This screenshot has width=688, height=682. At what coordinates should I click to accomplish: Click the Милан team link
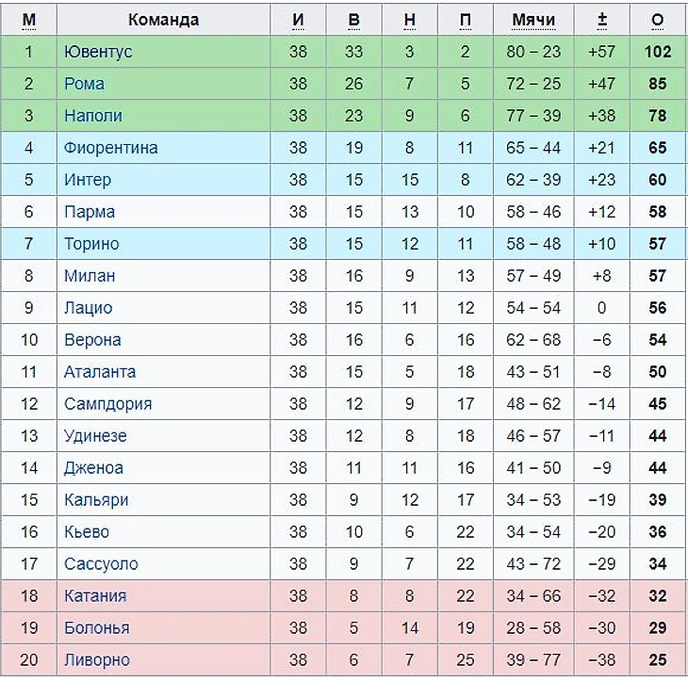click(90, 276)
